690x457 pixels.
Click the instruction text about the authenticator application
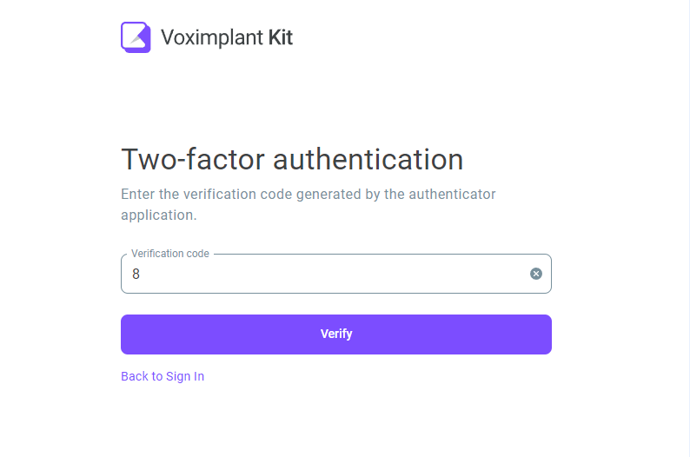(x=308, y=204)
